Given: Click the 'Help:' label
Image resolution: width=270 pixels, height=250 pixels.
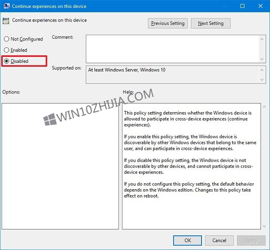Looking at the screenshot, I should click(128, 92).
